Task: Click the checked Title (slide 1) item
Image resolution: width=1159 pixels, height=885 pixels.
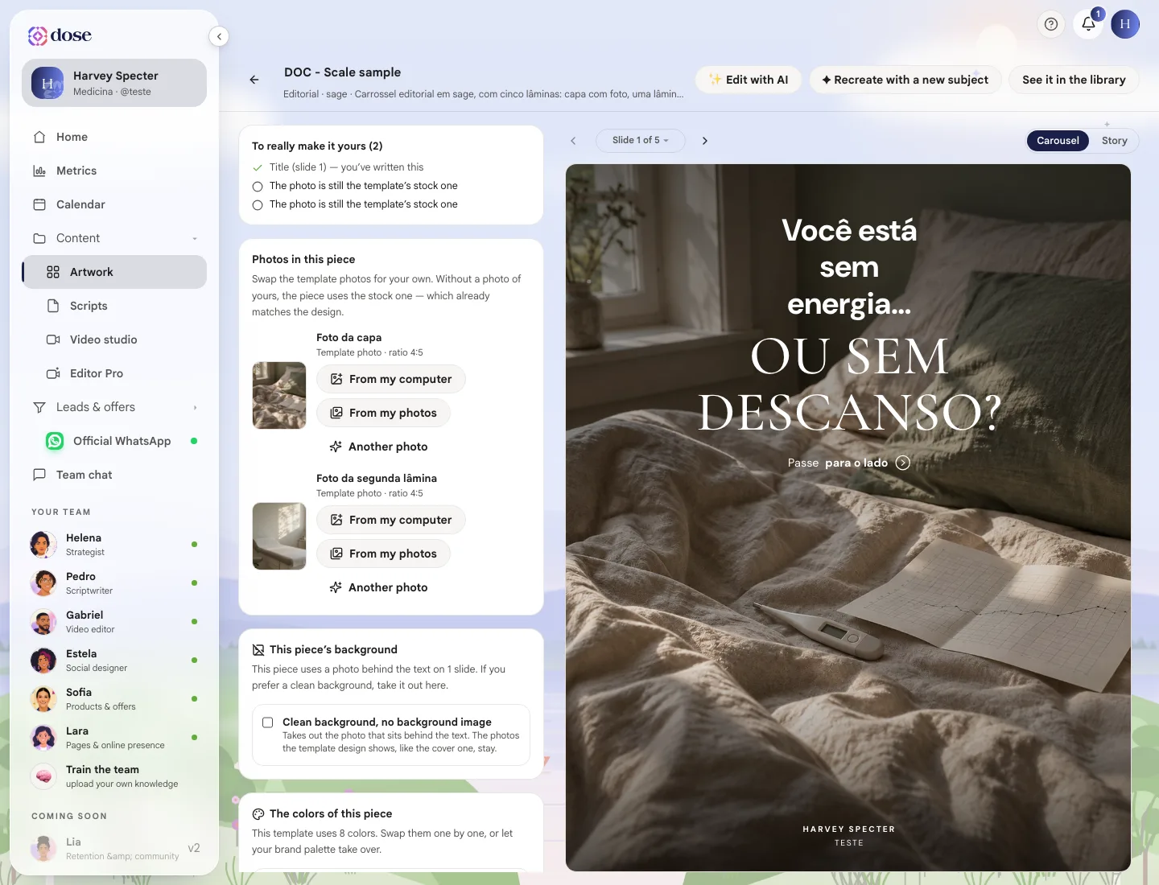Action: tap(338, 167)
